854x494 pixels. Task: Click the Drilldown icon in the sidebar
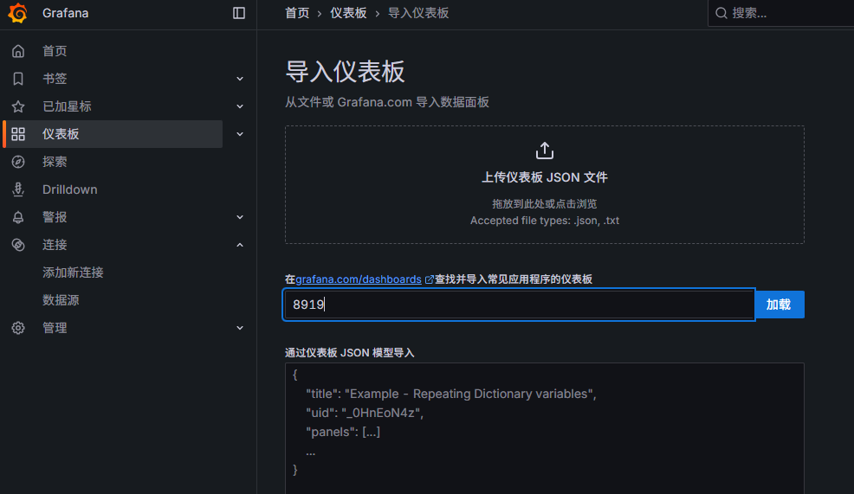pyautogui.click(x=18, y=189)
